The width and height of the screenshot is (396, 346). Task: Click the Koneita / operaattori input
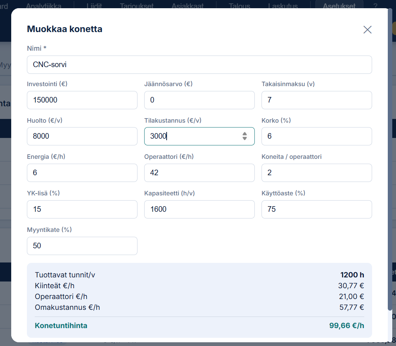pos(316,173)
